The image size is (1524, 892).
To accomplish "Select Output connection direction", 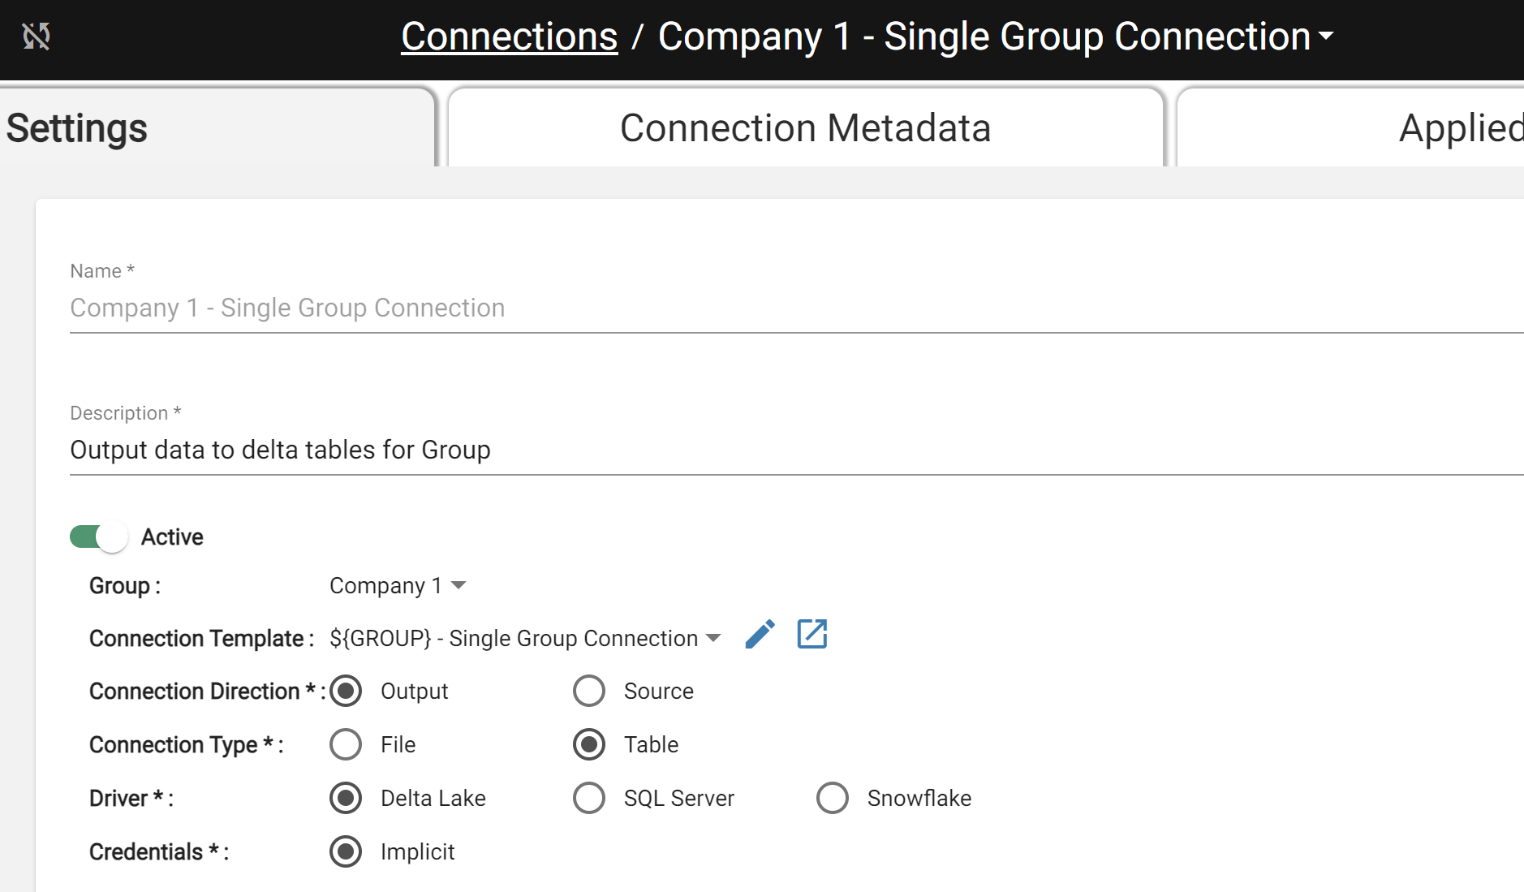I will coord(347,691).
